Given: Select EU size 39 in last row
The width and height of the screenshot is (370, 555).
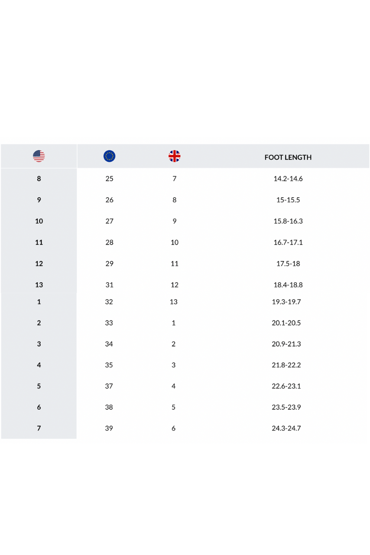Looking at the screenshot, I should click(x=109, y=428).
